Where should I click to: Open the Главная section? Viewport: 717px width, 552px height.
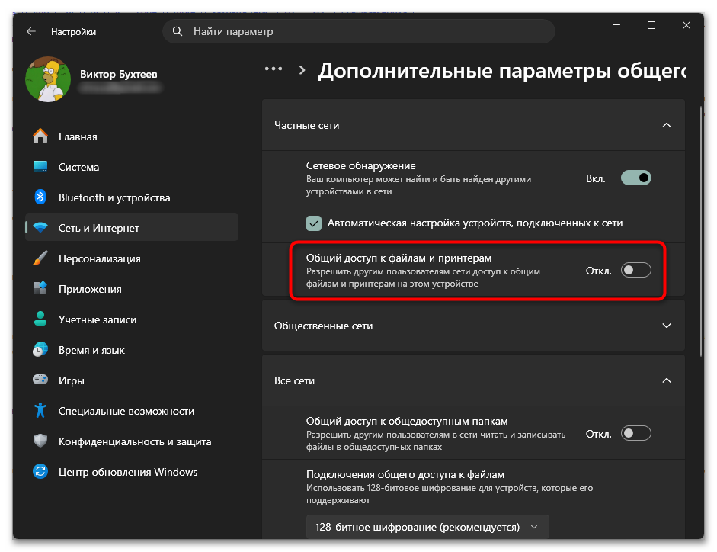132,136
